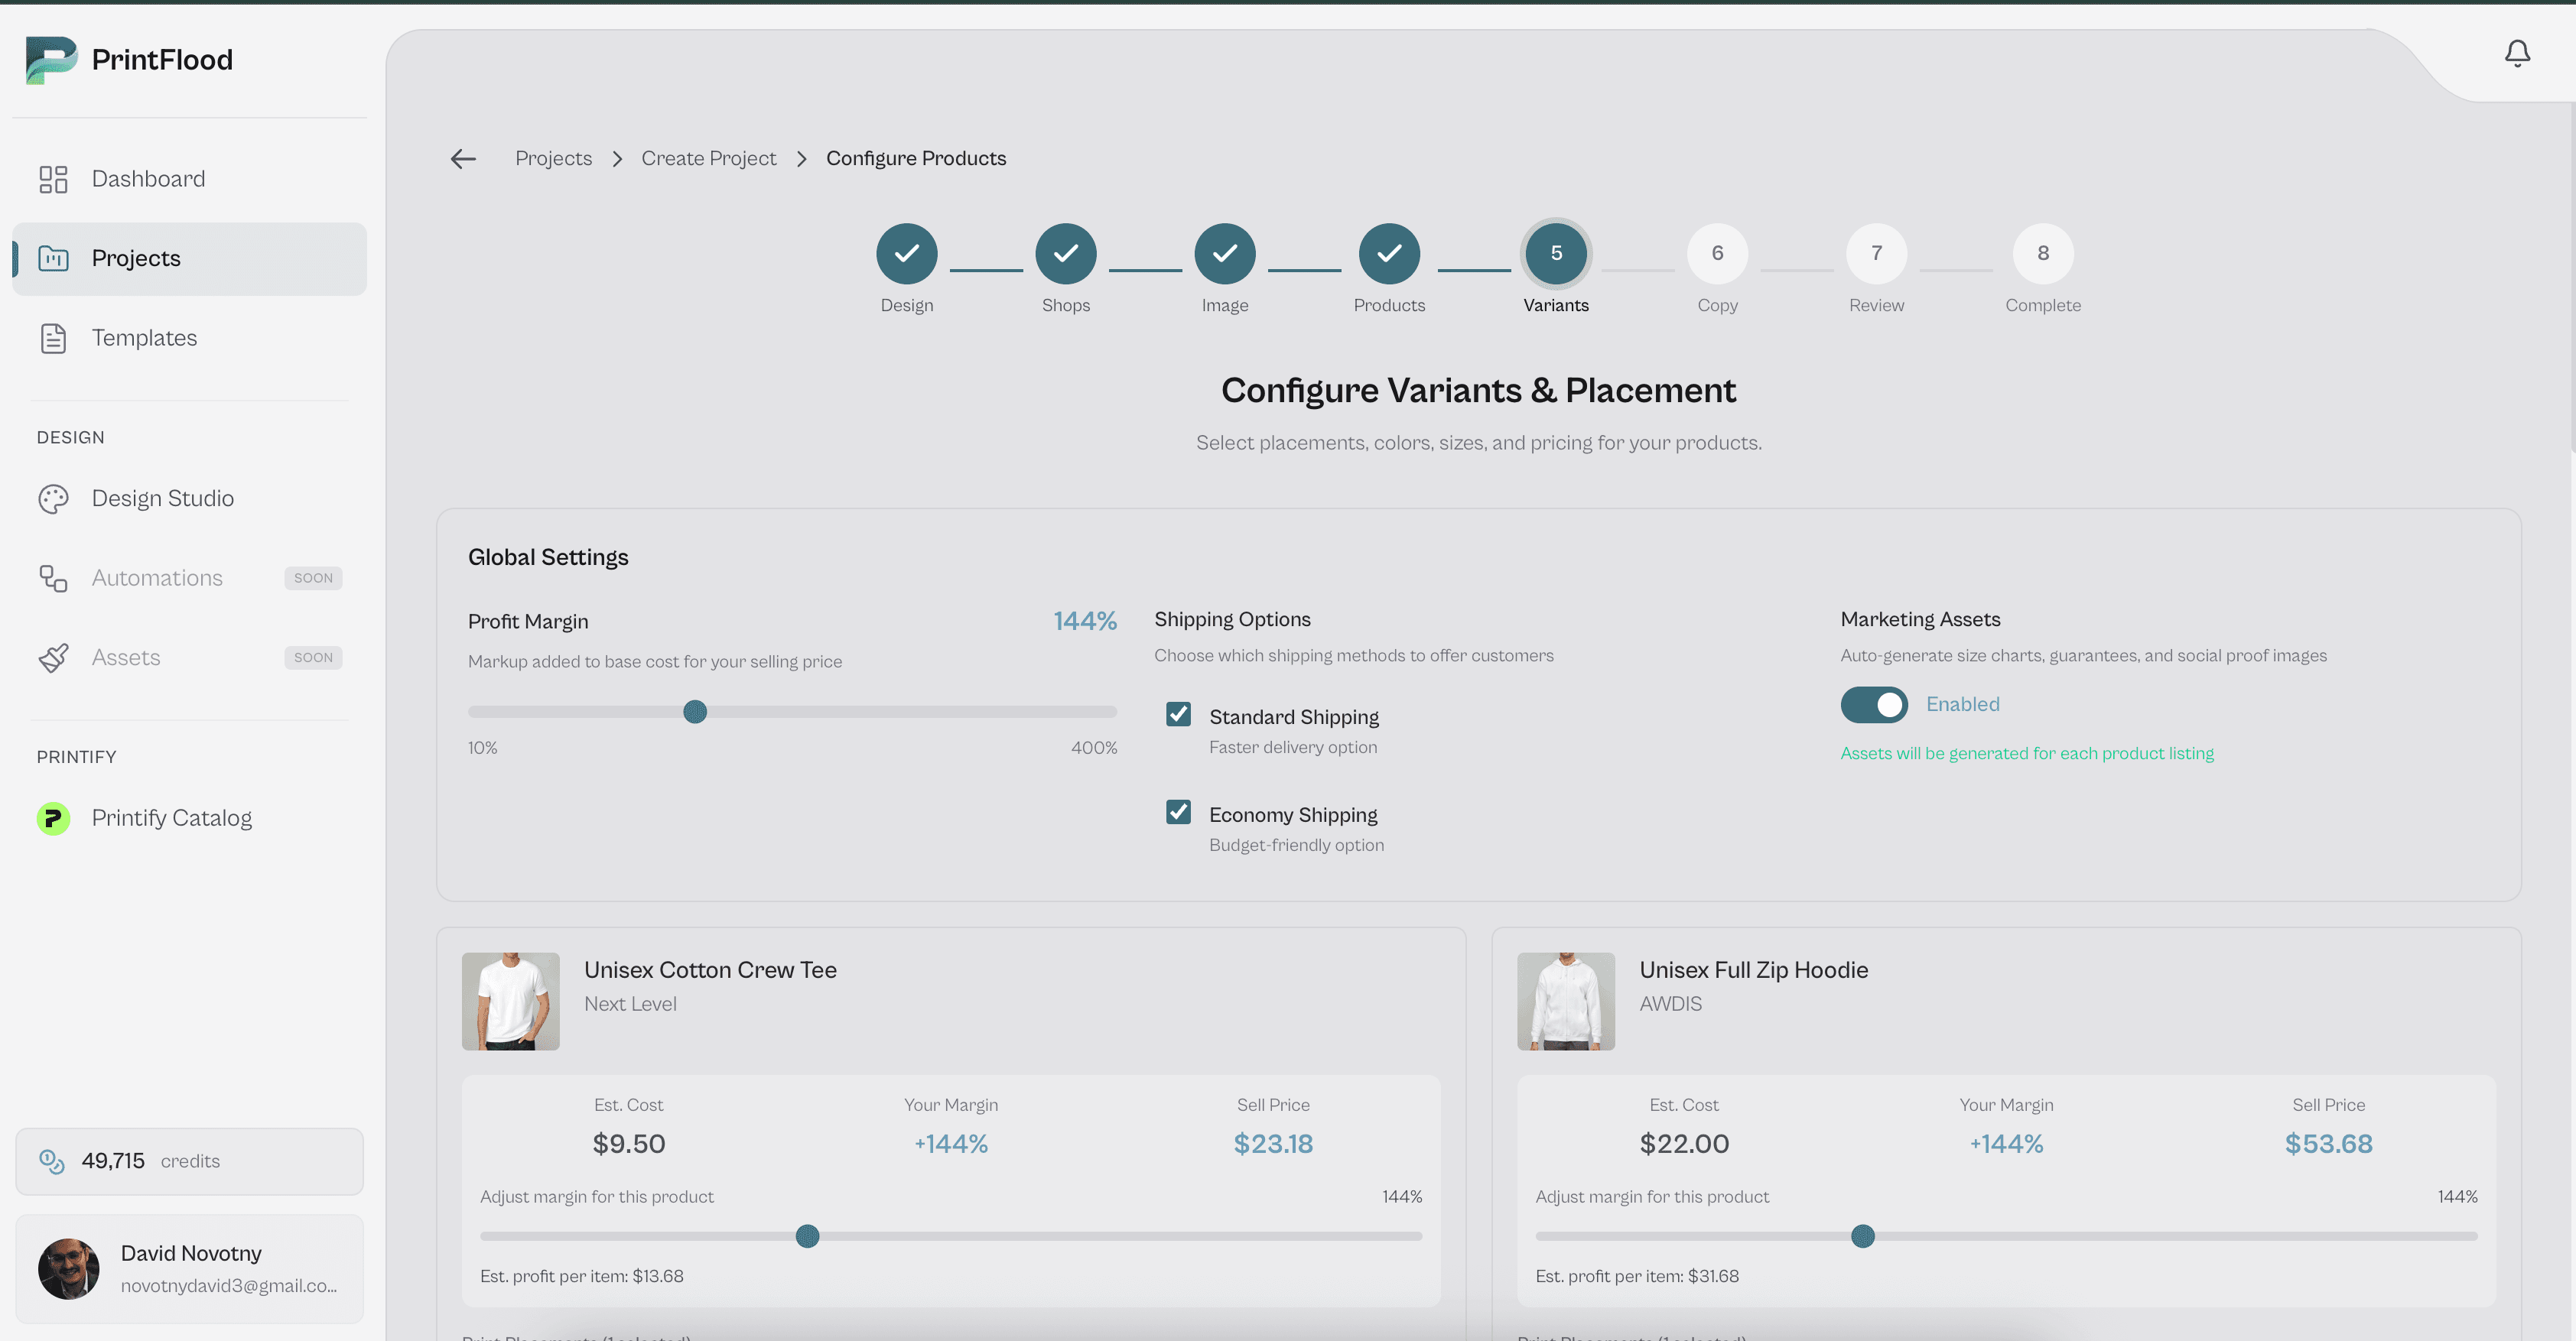Viewport: 2576px width, 1341px height.
Task: Click the Copy step circle
Action: coord(1717,254)
